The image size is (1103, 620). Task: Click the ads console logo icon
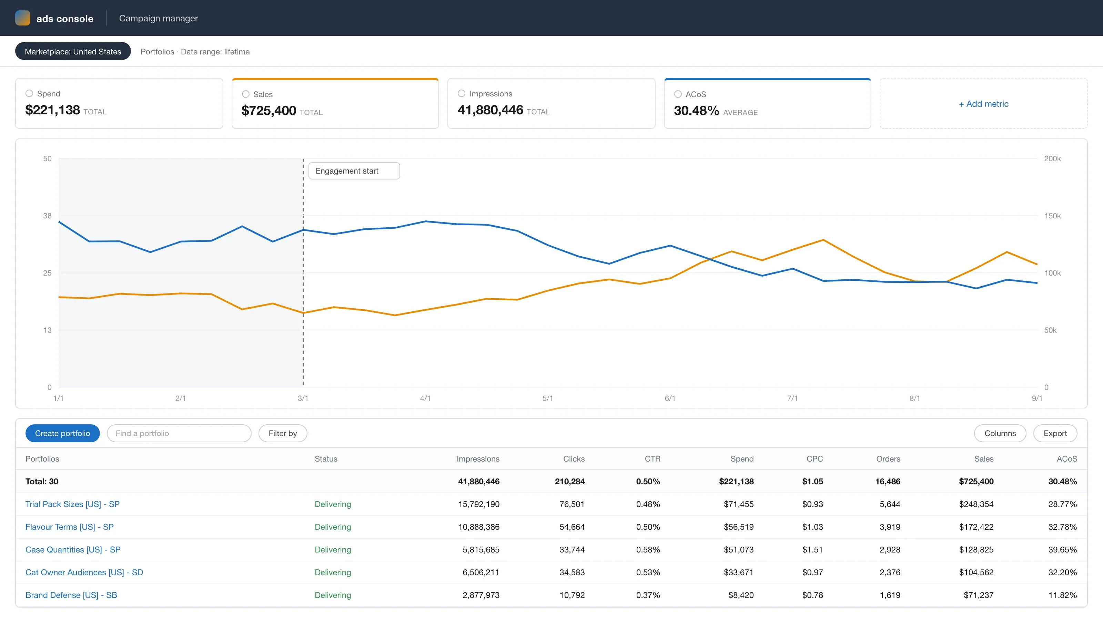pyautogui.click(x=23, y=18)
